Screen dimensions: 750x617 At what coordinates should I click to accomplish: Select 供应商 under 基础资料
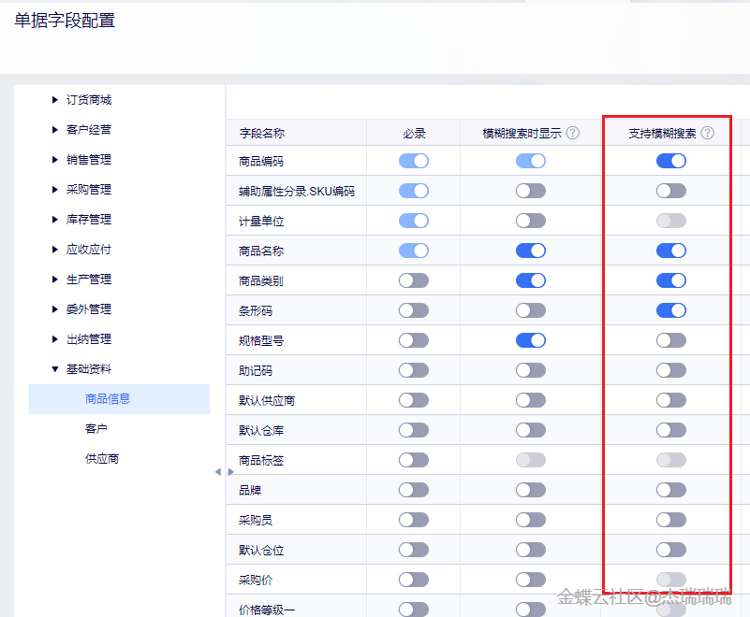click(102, 459)
